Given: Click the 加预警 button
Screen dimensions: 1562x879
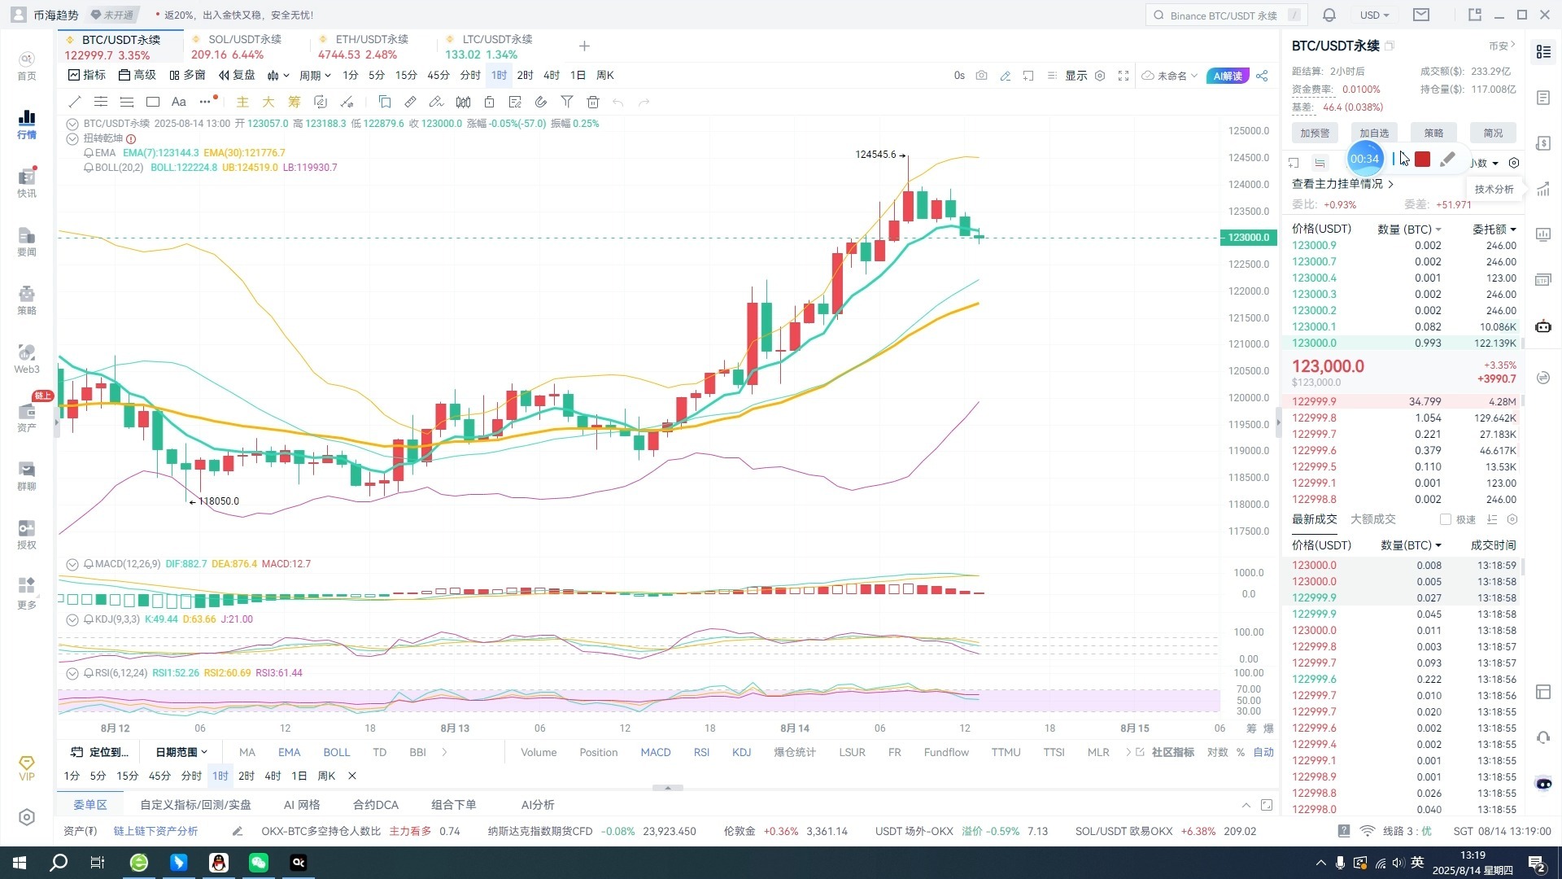Looking at the screenshot, I should tap(1315, 133).
